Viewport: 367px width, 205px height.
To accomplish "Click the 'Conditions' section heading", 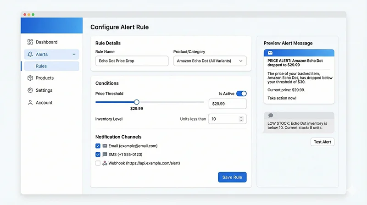I will [107, 83].
